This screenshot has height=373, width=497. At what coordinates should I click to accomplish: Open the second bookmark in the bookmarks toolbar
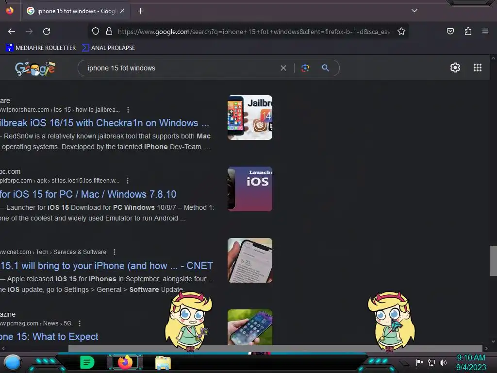(108, 48)
